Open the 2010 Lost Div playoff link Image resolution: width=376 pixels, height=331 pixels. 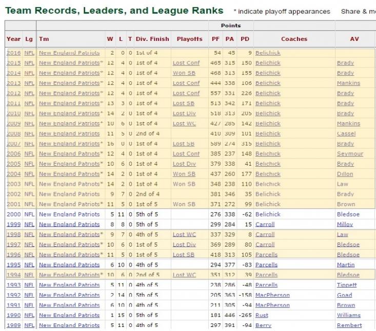point(184,114)
